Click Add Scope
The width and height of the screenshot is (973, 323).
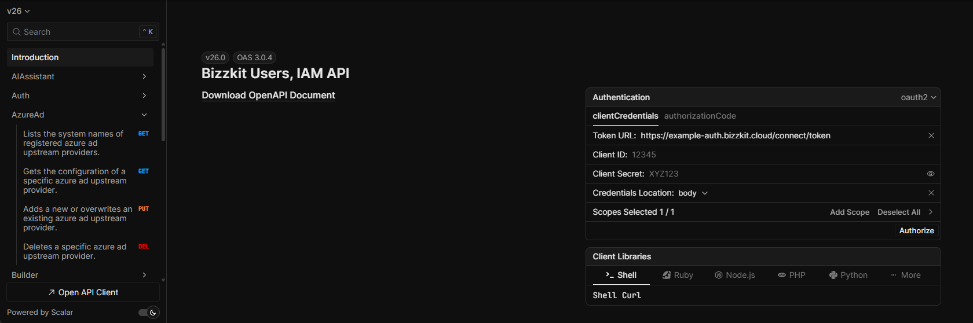(x=850, y=212)
